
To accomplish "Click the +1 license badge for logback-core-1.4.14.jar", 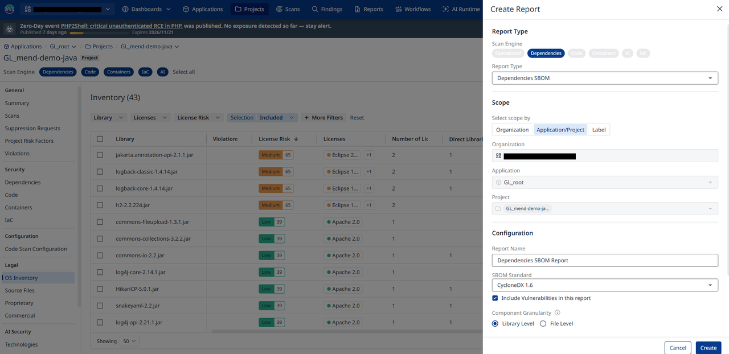I will (369, 188).
